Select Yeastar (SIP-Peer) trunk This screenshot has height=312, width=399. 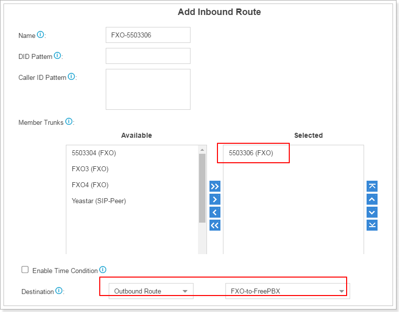[99, 201]
